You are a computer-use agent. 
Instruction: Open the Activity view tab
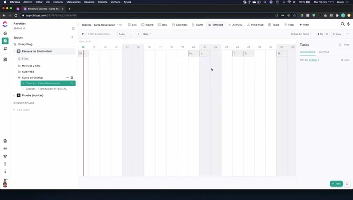point(235,25)
